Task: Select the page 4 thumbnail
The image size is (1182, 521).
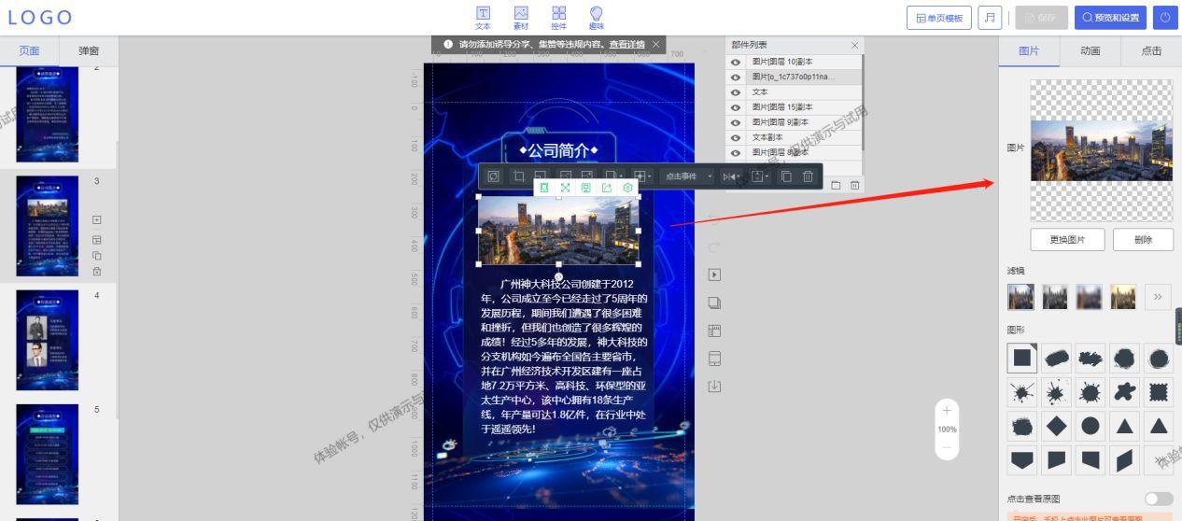Action: 48,339
